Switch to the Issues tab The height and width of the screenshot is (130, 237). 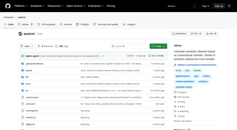25,24
